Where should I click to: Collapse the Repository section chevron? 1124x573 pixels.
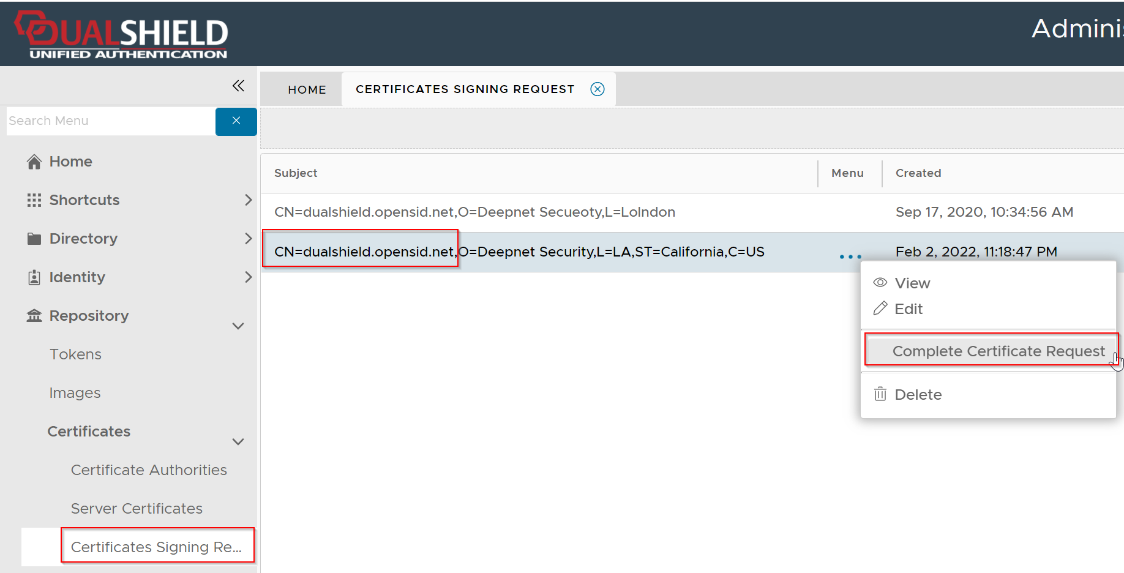(238, 326)
